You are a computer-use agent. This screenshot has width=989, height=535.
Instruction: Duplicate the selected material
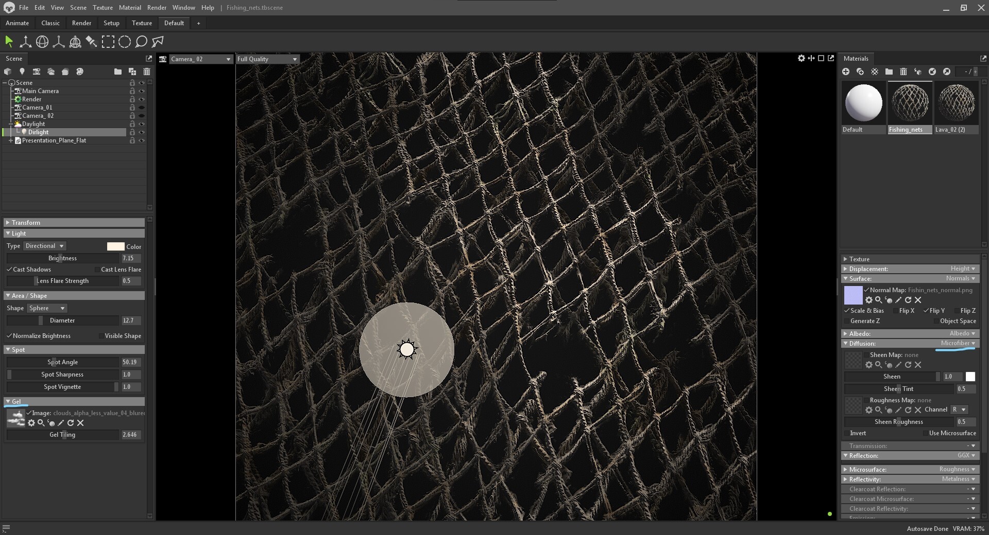click(860, 72)
